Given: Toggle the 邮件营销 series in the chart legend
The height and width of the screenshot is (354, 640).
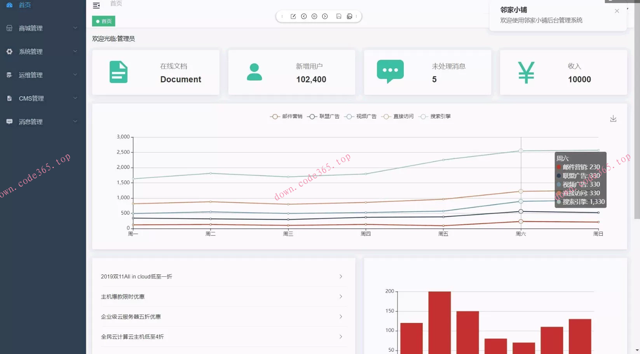Looking at the screenshot, I should click(x=286, y=116).
